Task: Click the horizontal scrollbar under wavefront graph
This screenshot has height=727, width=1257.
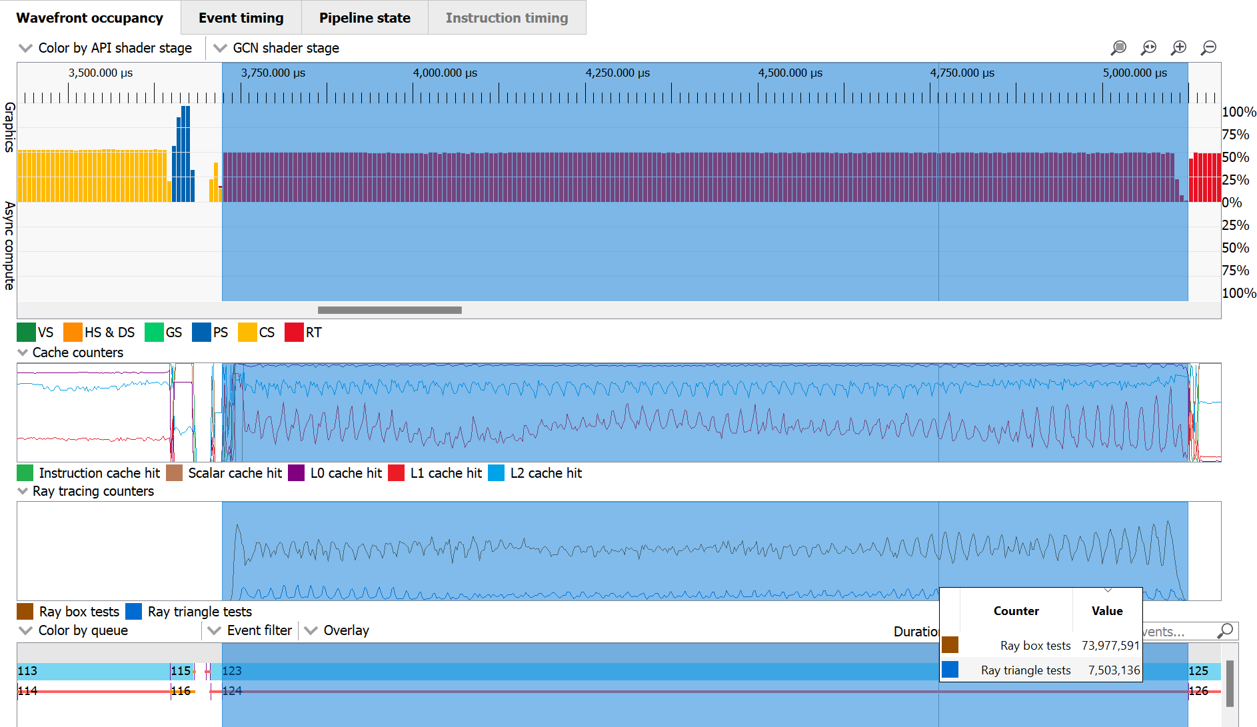Action: [x=389, y=310]
